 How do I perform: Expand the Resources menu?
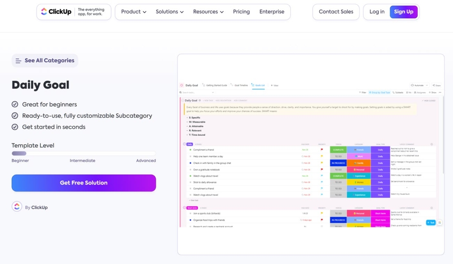(208, 12)
